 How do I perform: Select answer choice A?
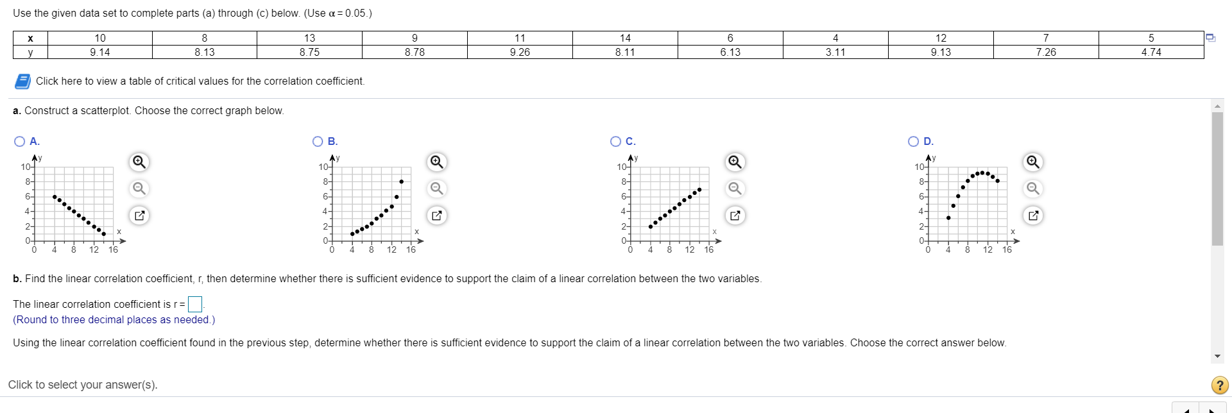[20, 141]
